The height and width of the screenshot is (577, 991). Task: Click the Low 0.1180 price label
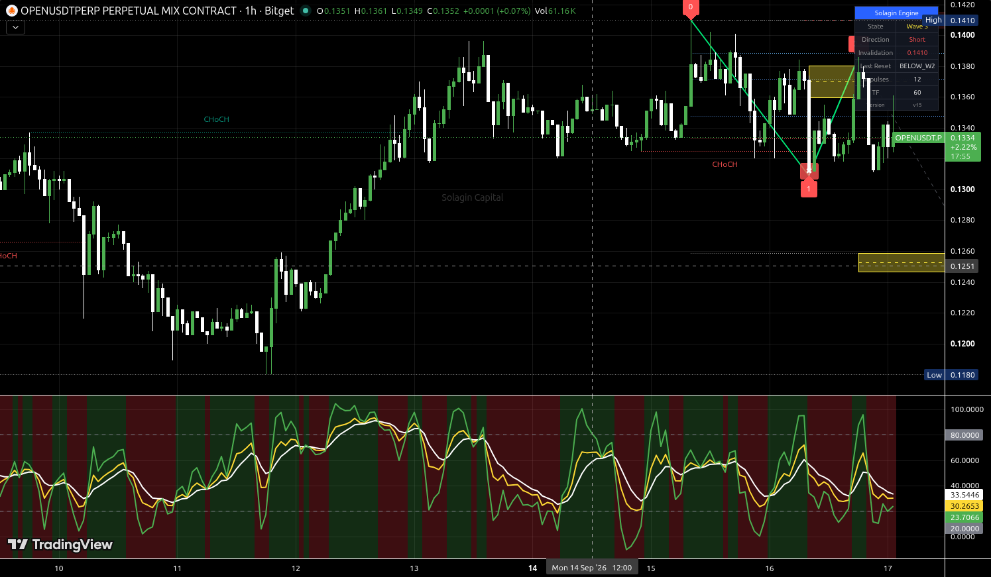coord(951,375)
